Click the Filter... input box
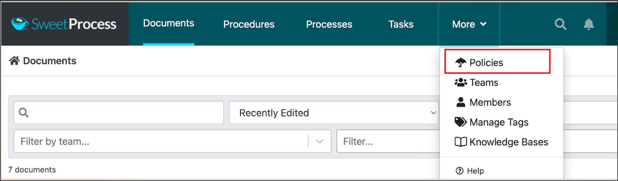The height and width of the screenshot is (181, 618). pos(387,141)
